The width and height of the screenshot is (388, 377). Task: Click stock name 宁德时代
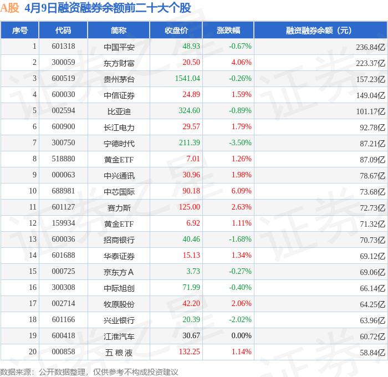click(119, 144)
